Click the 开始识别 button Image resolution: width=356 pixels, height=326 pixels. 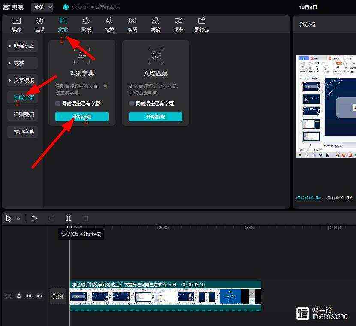pyautogui.click(x=82, y=117)
